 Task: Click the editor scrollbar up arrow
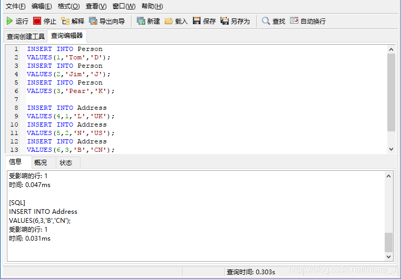391,49
